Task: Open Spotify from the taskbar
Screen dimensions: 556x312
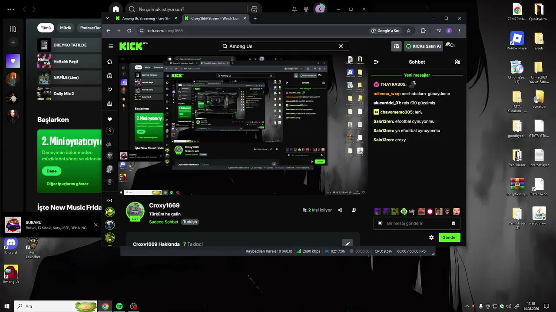Action: 119,306
